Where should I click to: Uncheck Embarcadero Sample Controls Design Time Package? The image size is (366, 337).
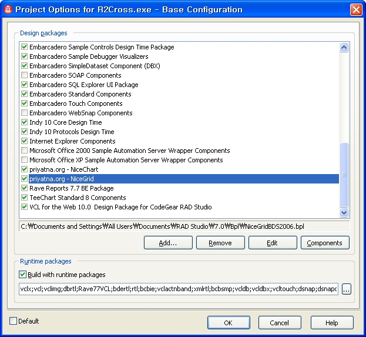point(24,47)
